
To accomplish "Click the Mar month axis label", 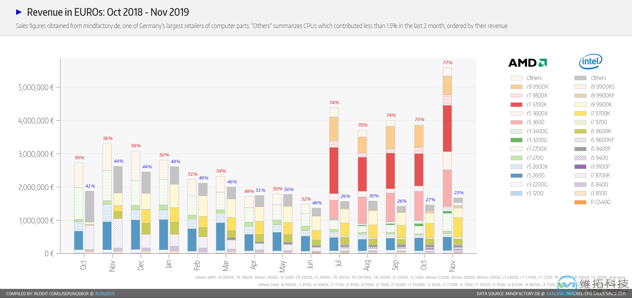I will pos(225,265).
